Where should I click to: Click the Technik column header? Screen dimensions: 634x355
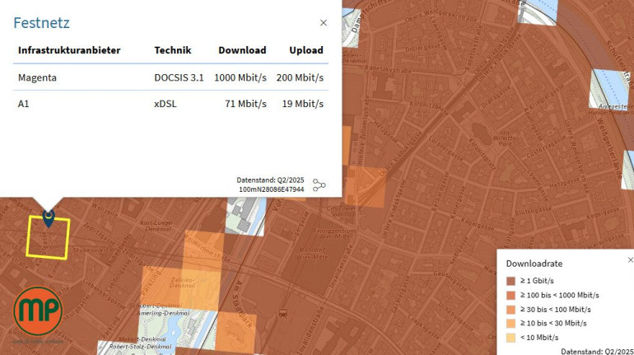tap(173, 50)
